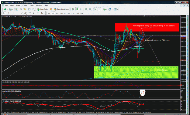Click the New Chart icon

click(5, 9)
